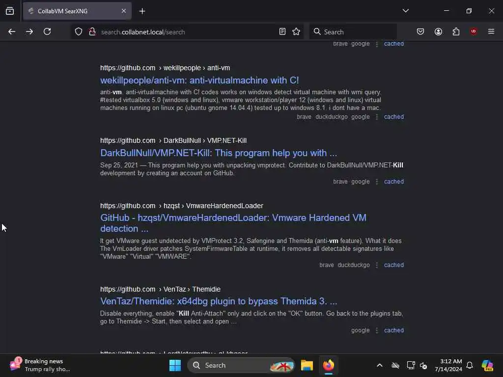Toggle reader view icon
Image resolution: width=503 pixels, height=377 pixels.
[x=282, y=32]
